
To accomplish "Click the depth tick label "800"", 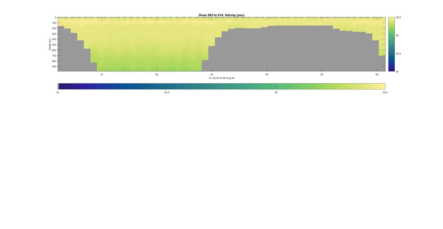I will (54, 61).
